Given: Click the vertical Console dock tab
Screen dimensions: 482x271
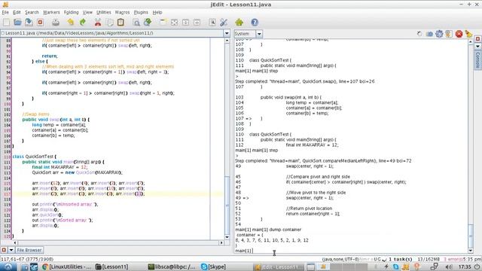Looking at the screenshot, I should 477,60.
